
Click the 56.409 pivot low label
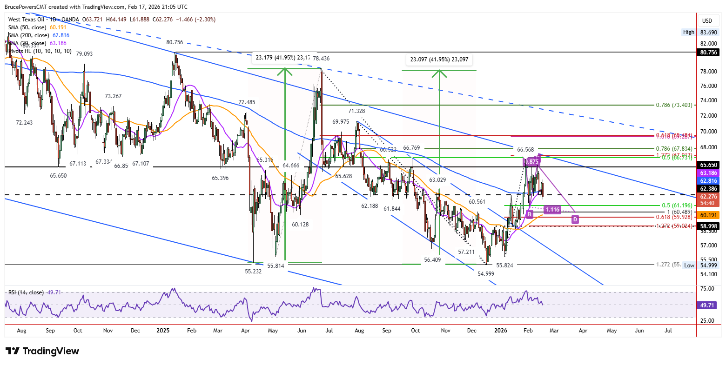tap(432, 260)
